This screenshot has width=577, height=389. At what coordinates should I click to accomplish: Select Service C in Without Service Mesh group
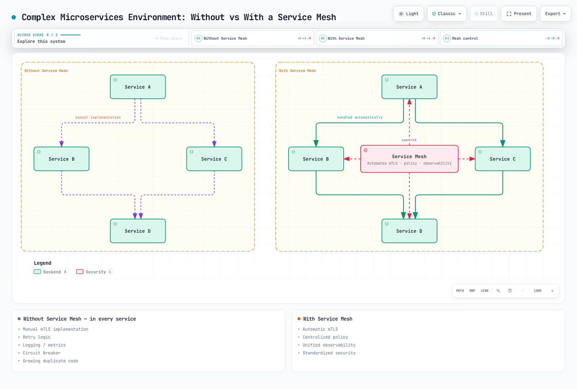[214, 159]
